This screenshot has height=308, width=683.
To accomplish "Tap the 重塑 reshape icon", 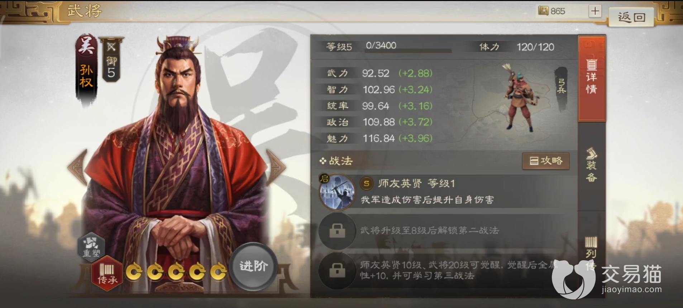I will pos(91,246).
